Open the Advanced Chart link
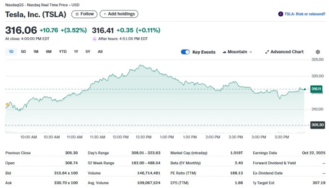Image resolution: width=329 pixels, height=188 pixels. point(284,52)
